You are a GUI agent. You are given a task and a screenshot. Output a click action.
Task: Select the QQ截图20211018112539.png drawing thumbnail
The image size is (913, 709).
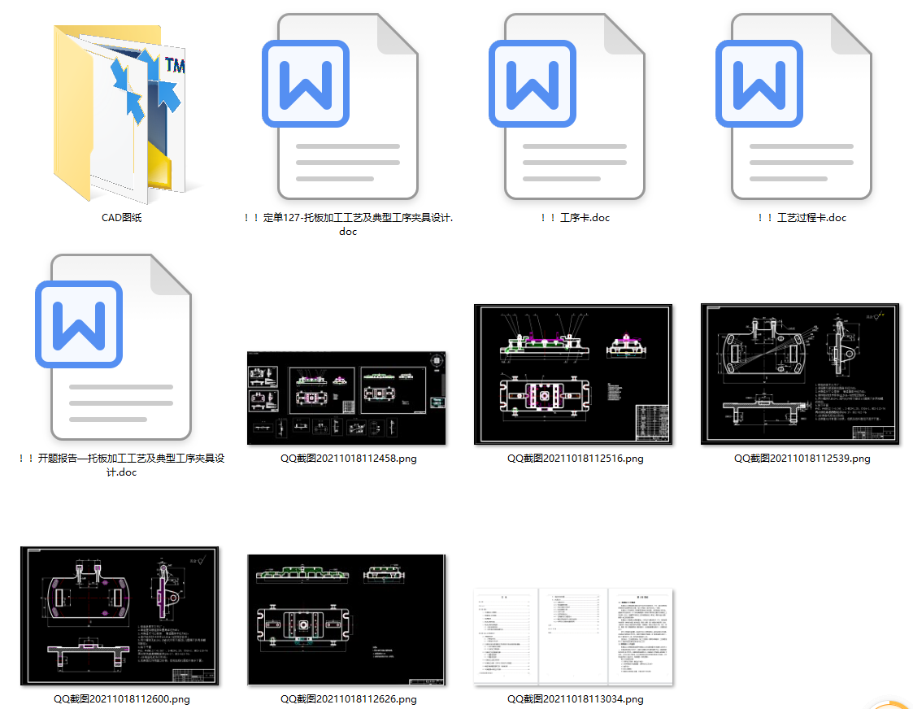[801, 375]
